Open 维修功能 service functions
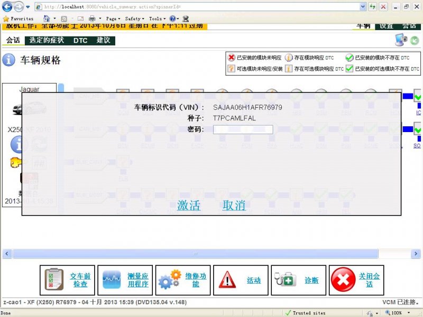 [x=183, y=280]
